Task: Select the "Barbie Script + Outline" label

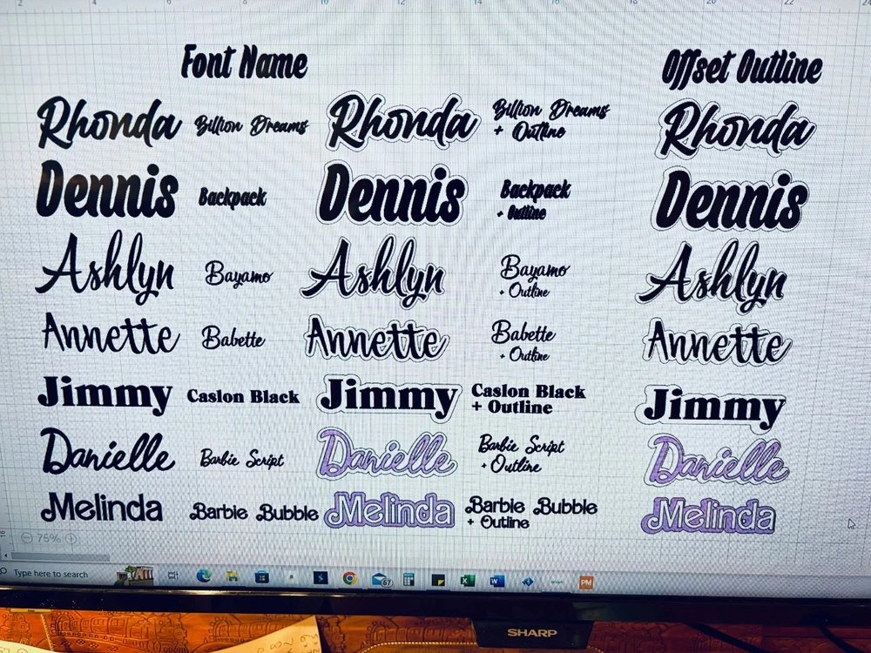Action: (x=521, y=454)
